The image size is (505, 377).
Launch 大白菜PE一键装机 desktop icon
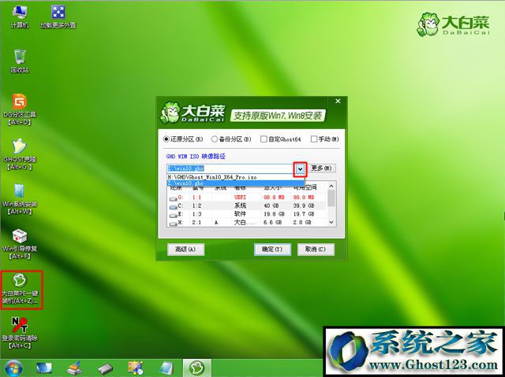(x=20, y=289)
